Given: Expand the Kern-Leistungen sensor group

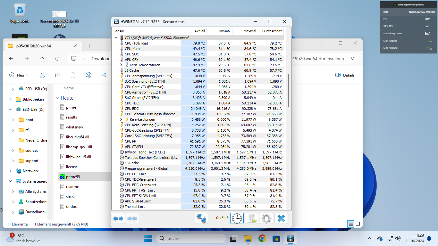Looking at the screenshot, I should point(121,119).
